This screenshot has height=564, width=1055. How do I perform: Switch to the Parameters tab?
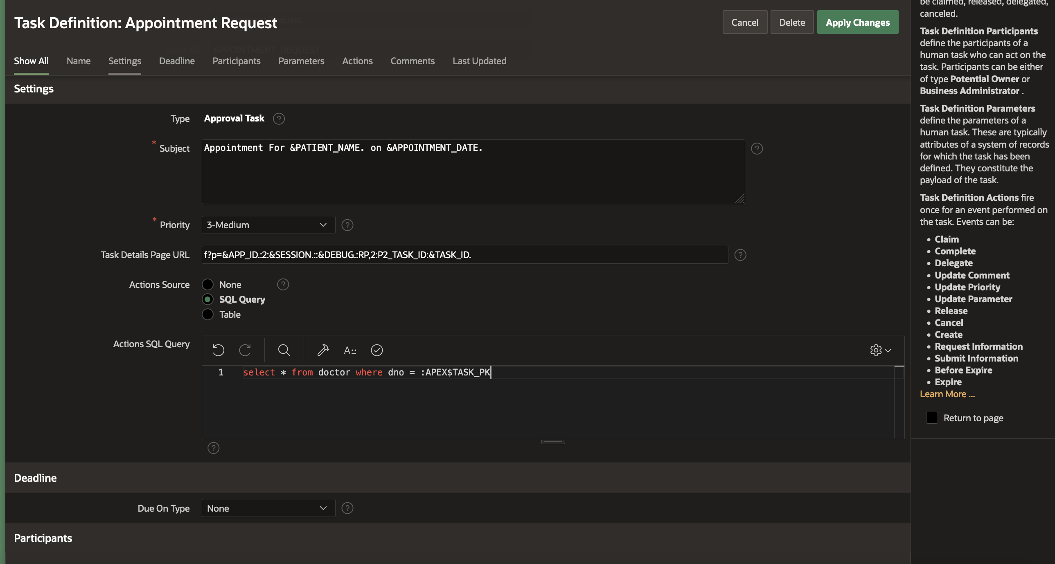click(301, 61)
